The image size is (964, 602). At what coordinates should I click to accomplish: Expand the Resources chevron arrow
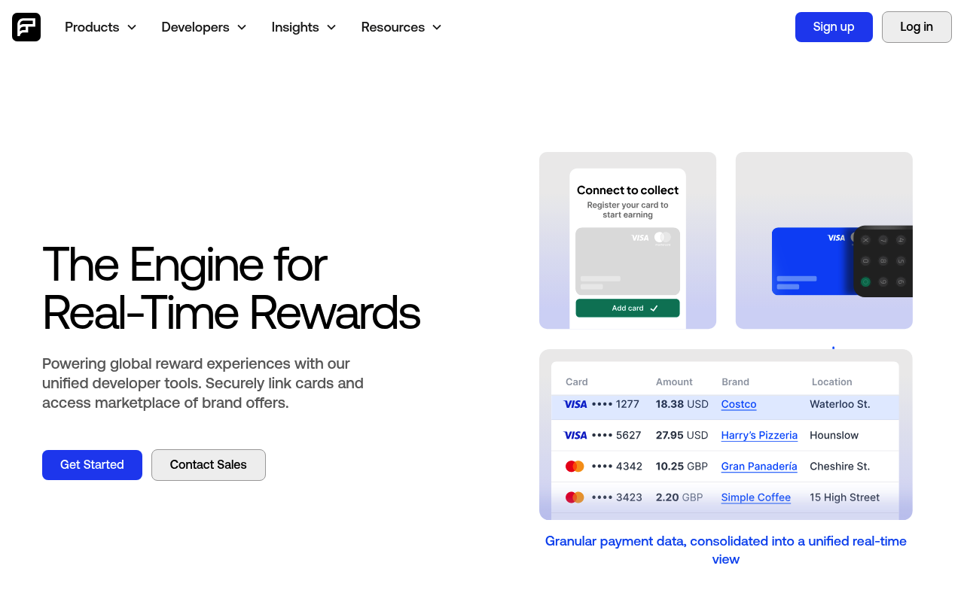click(x=437, y=27)
